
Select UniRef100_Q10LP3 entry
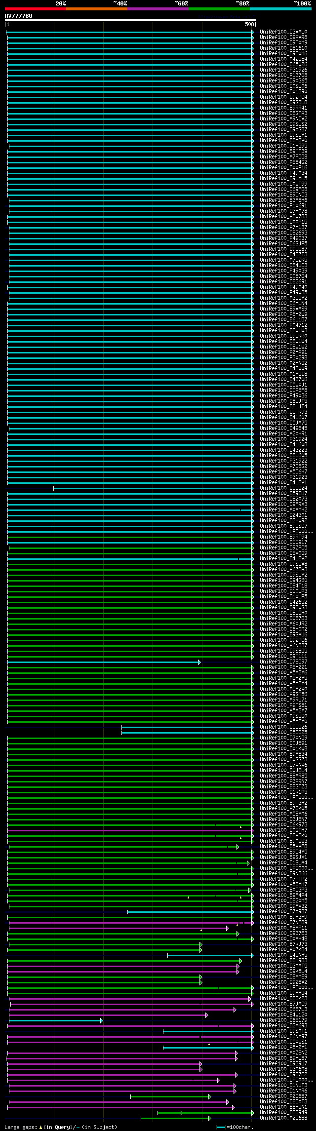coord(283,591)
